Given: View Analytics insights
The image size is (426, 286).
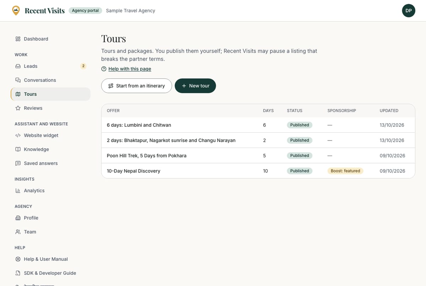Looking at the screenshot, I should [x=50, y=191].
